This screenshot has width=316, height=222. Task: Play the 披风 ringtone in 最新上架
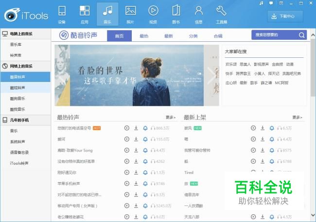[x=253, y=128]
